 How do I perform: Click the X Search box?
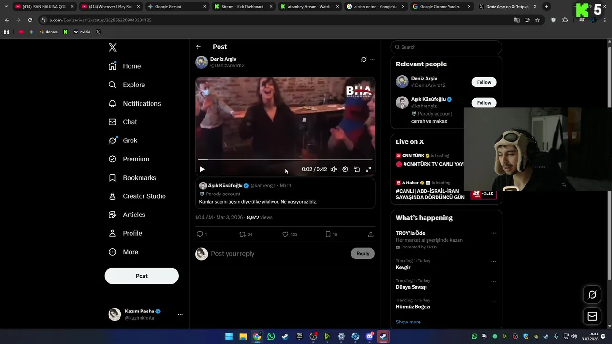446,47
